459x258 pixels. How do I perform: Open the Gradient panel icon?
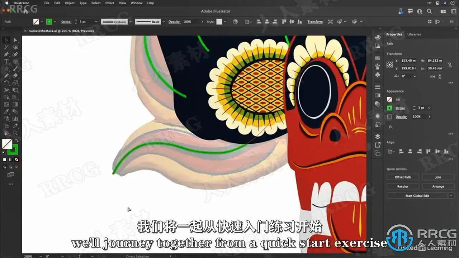click(377, 95)
